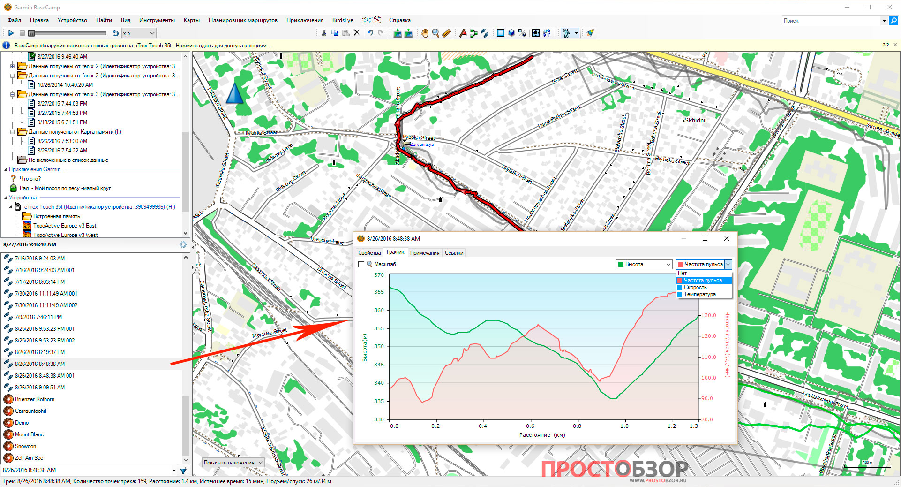Select Скорость in the open dropdown list

[695, 287]
